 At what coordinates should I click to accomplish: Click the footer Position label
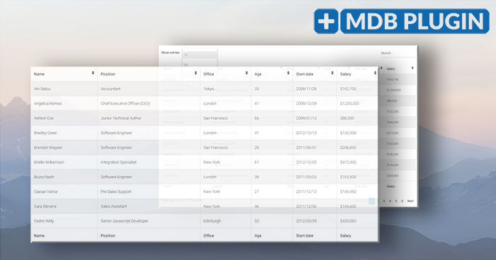pos(108,236)
